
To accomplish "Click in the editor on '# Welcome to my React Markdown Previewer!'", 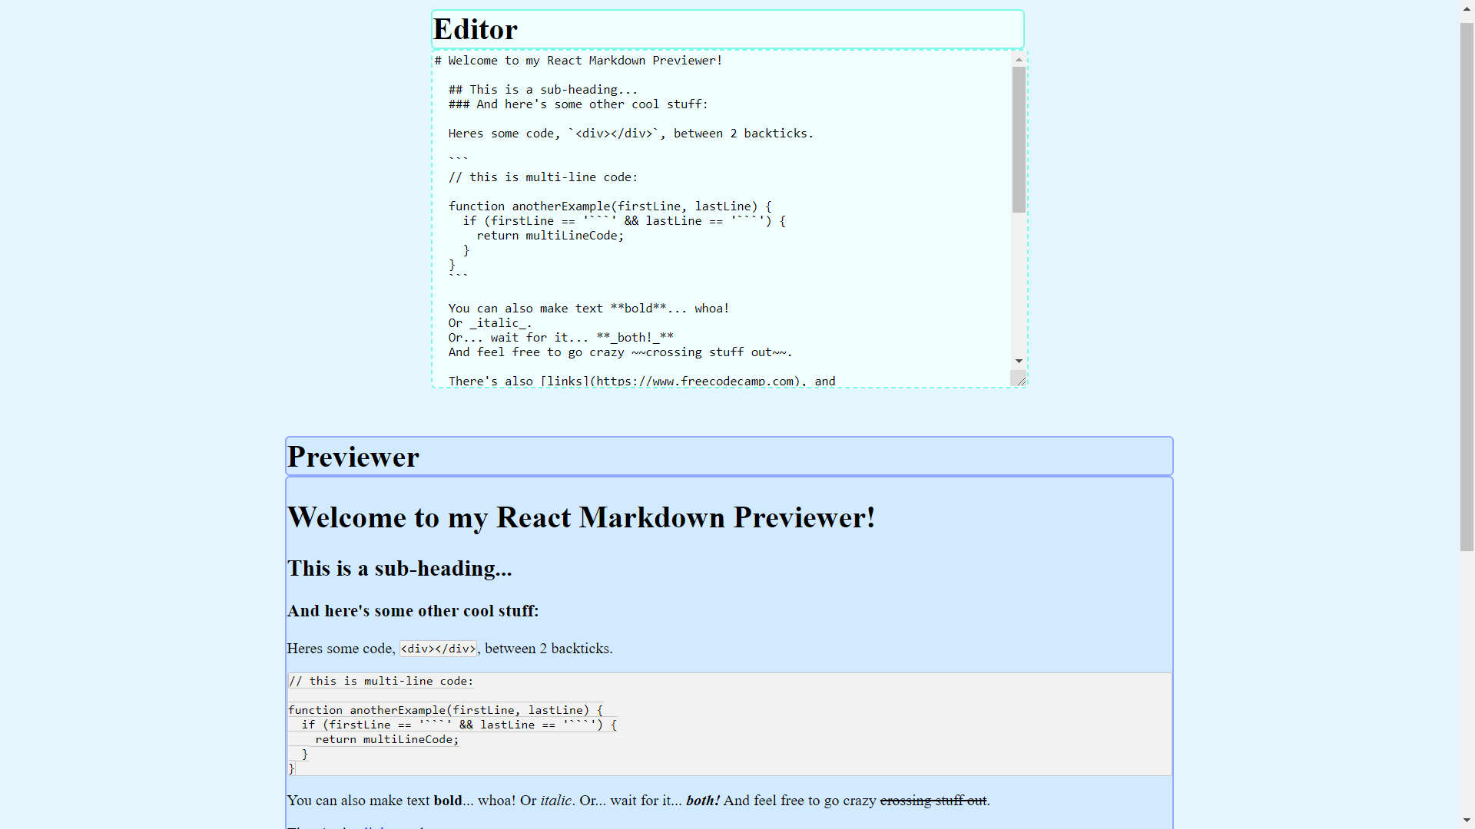I will (578, 61).
